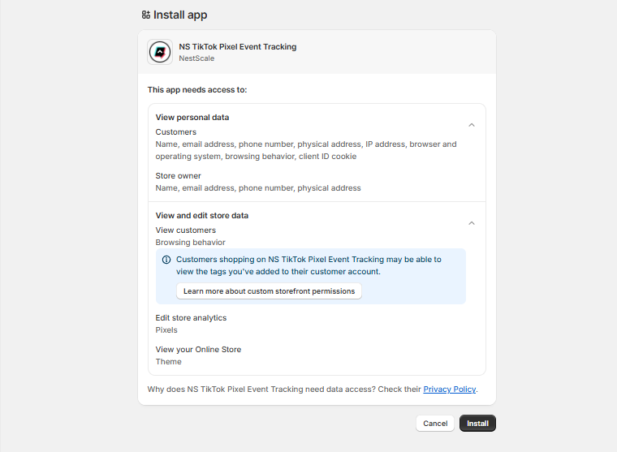This screenshot has width=617, height=452.
Task: Click the View customers permission label
Action: coord(186,230)
